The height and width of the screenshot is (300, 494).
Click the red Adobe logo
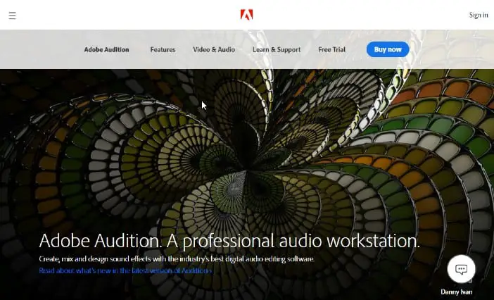pyautogui.click(x=247, y=15)
